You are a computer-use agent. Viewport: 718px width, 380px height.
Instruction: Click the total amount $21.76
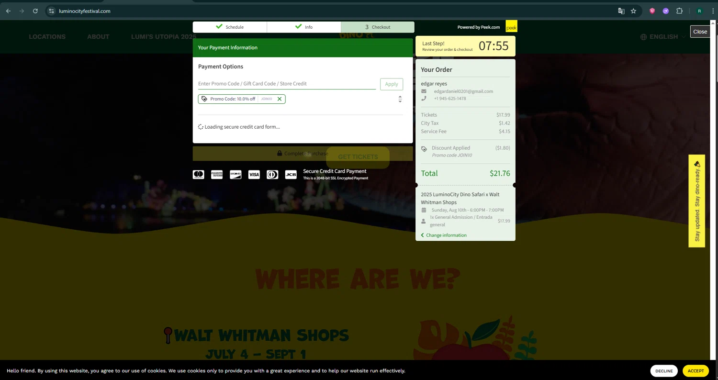(500, 174)
